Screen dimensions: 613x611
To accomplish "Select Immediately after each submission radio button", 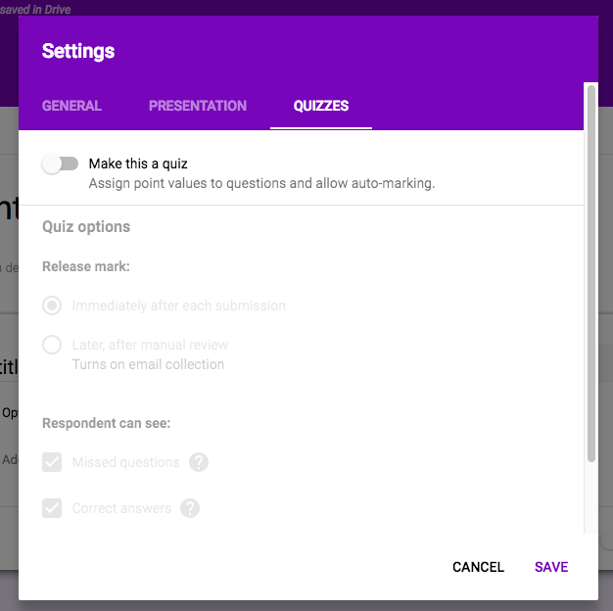I will (x=52, y=305).
